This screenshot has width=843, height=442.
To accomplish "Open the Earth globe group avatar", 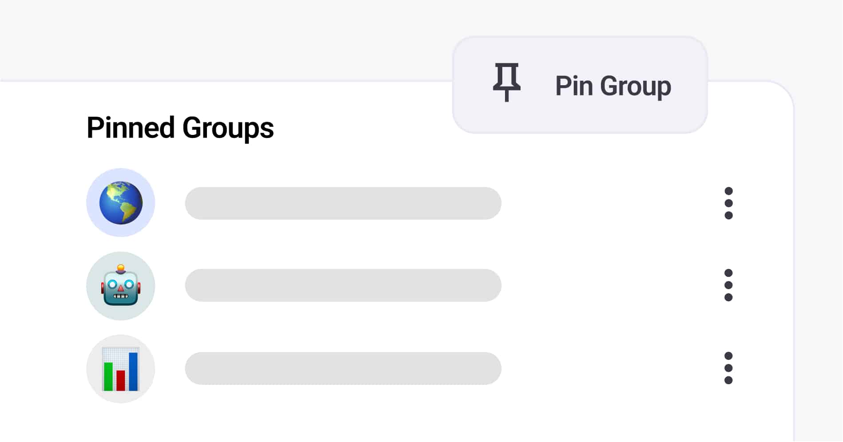I will pyautogui.click(x=121, y=203).
